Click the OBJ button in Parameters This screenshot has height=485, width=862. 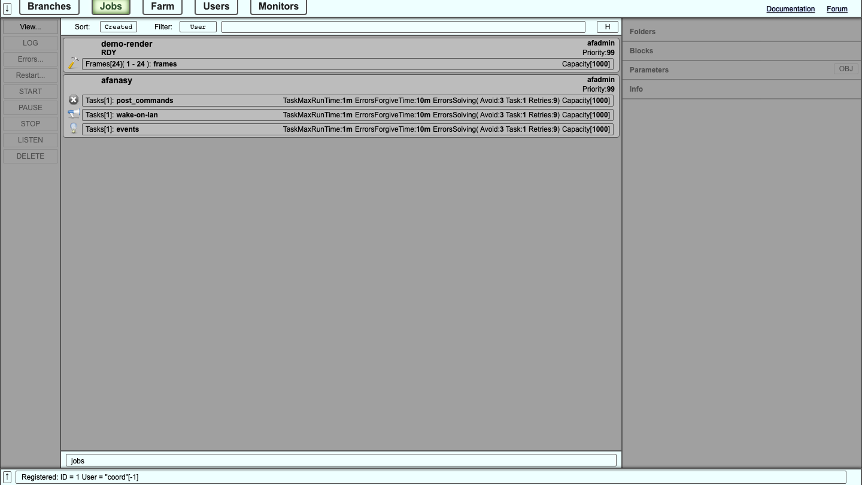point(846,69)
